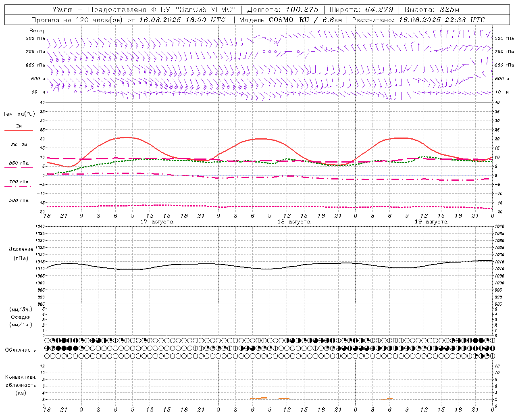516x413 pixels.
Task: Click the dash-dot line sample under 700 гПа legend
Action: [18, 186]
